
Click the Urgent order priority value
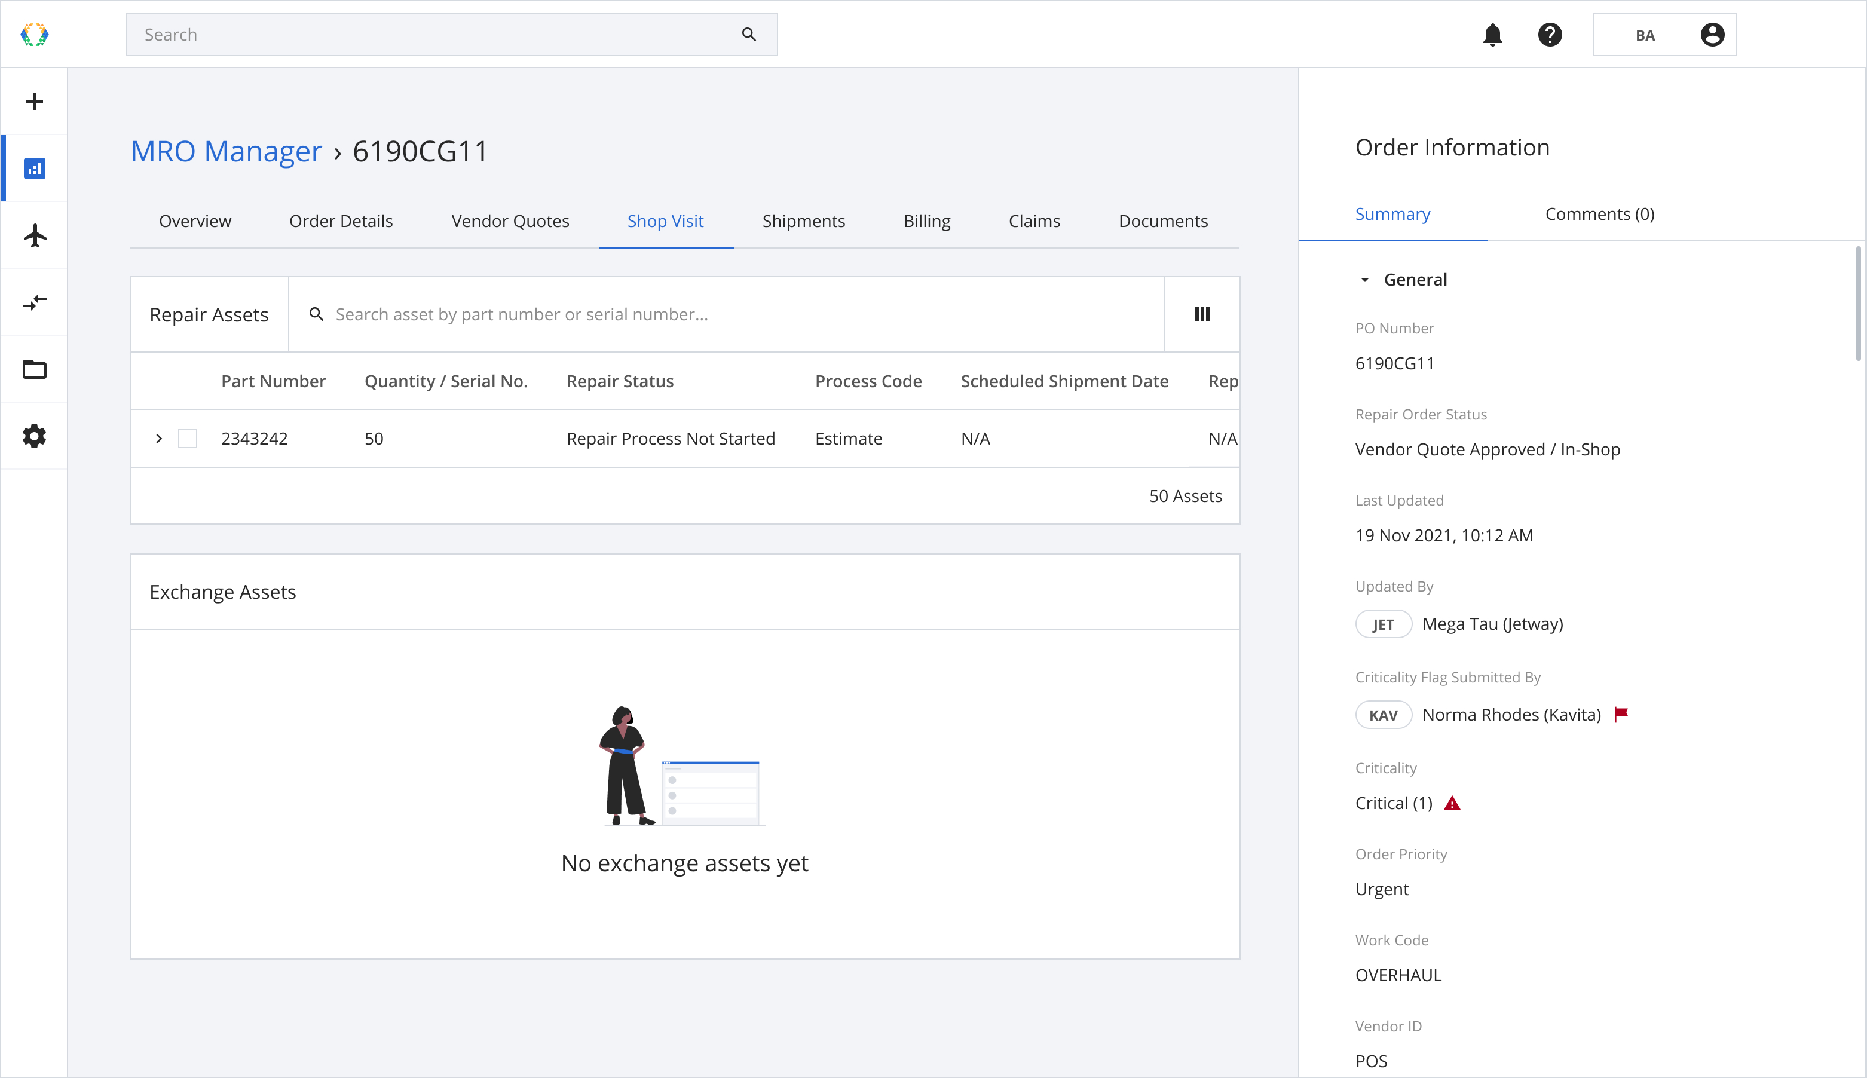(x=1381, y=889)
